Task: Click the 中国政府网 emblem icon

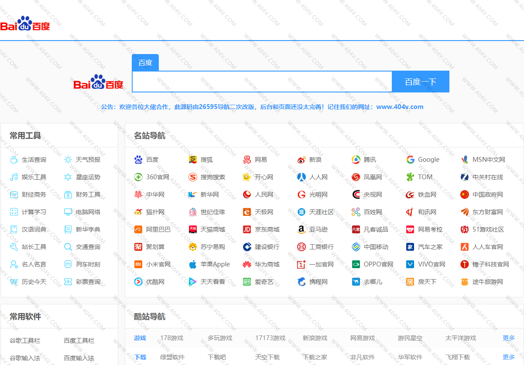Action: 464,194
